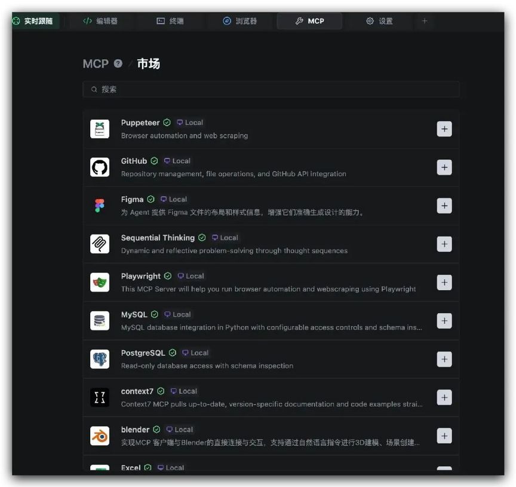
Task: Add the context7 MCP server
Action: (x=444, y=397)
